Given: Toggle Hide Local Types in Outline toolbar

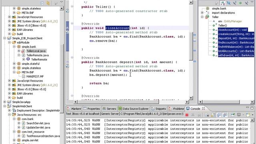Looking at the screenshot, I should coord(246,3).
